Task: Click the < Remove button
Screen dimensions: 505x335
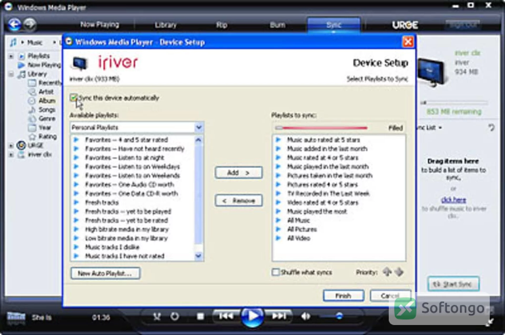Action: coord(239,201)
